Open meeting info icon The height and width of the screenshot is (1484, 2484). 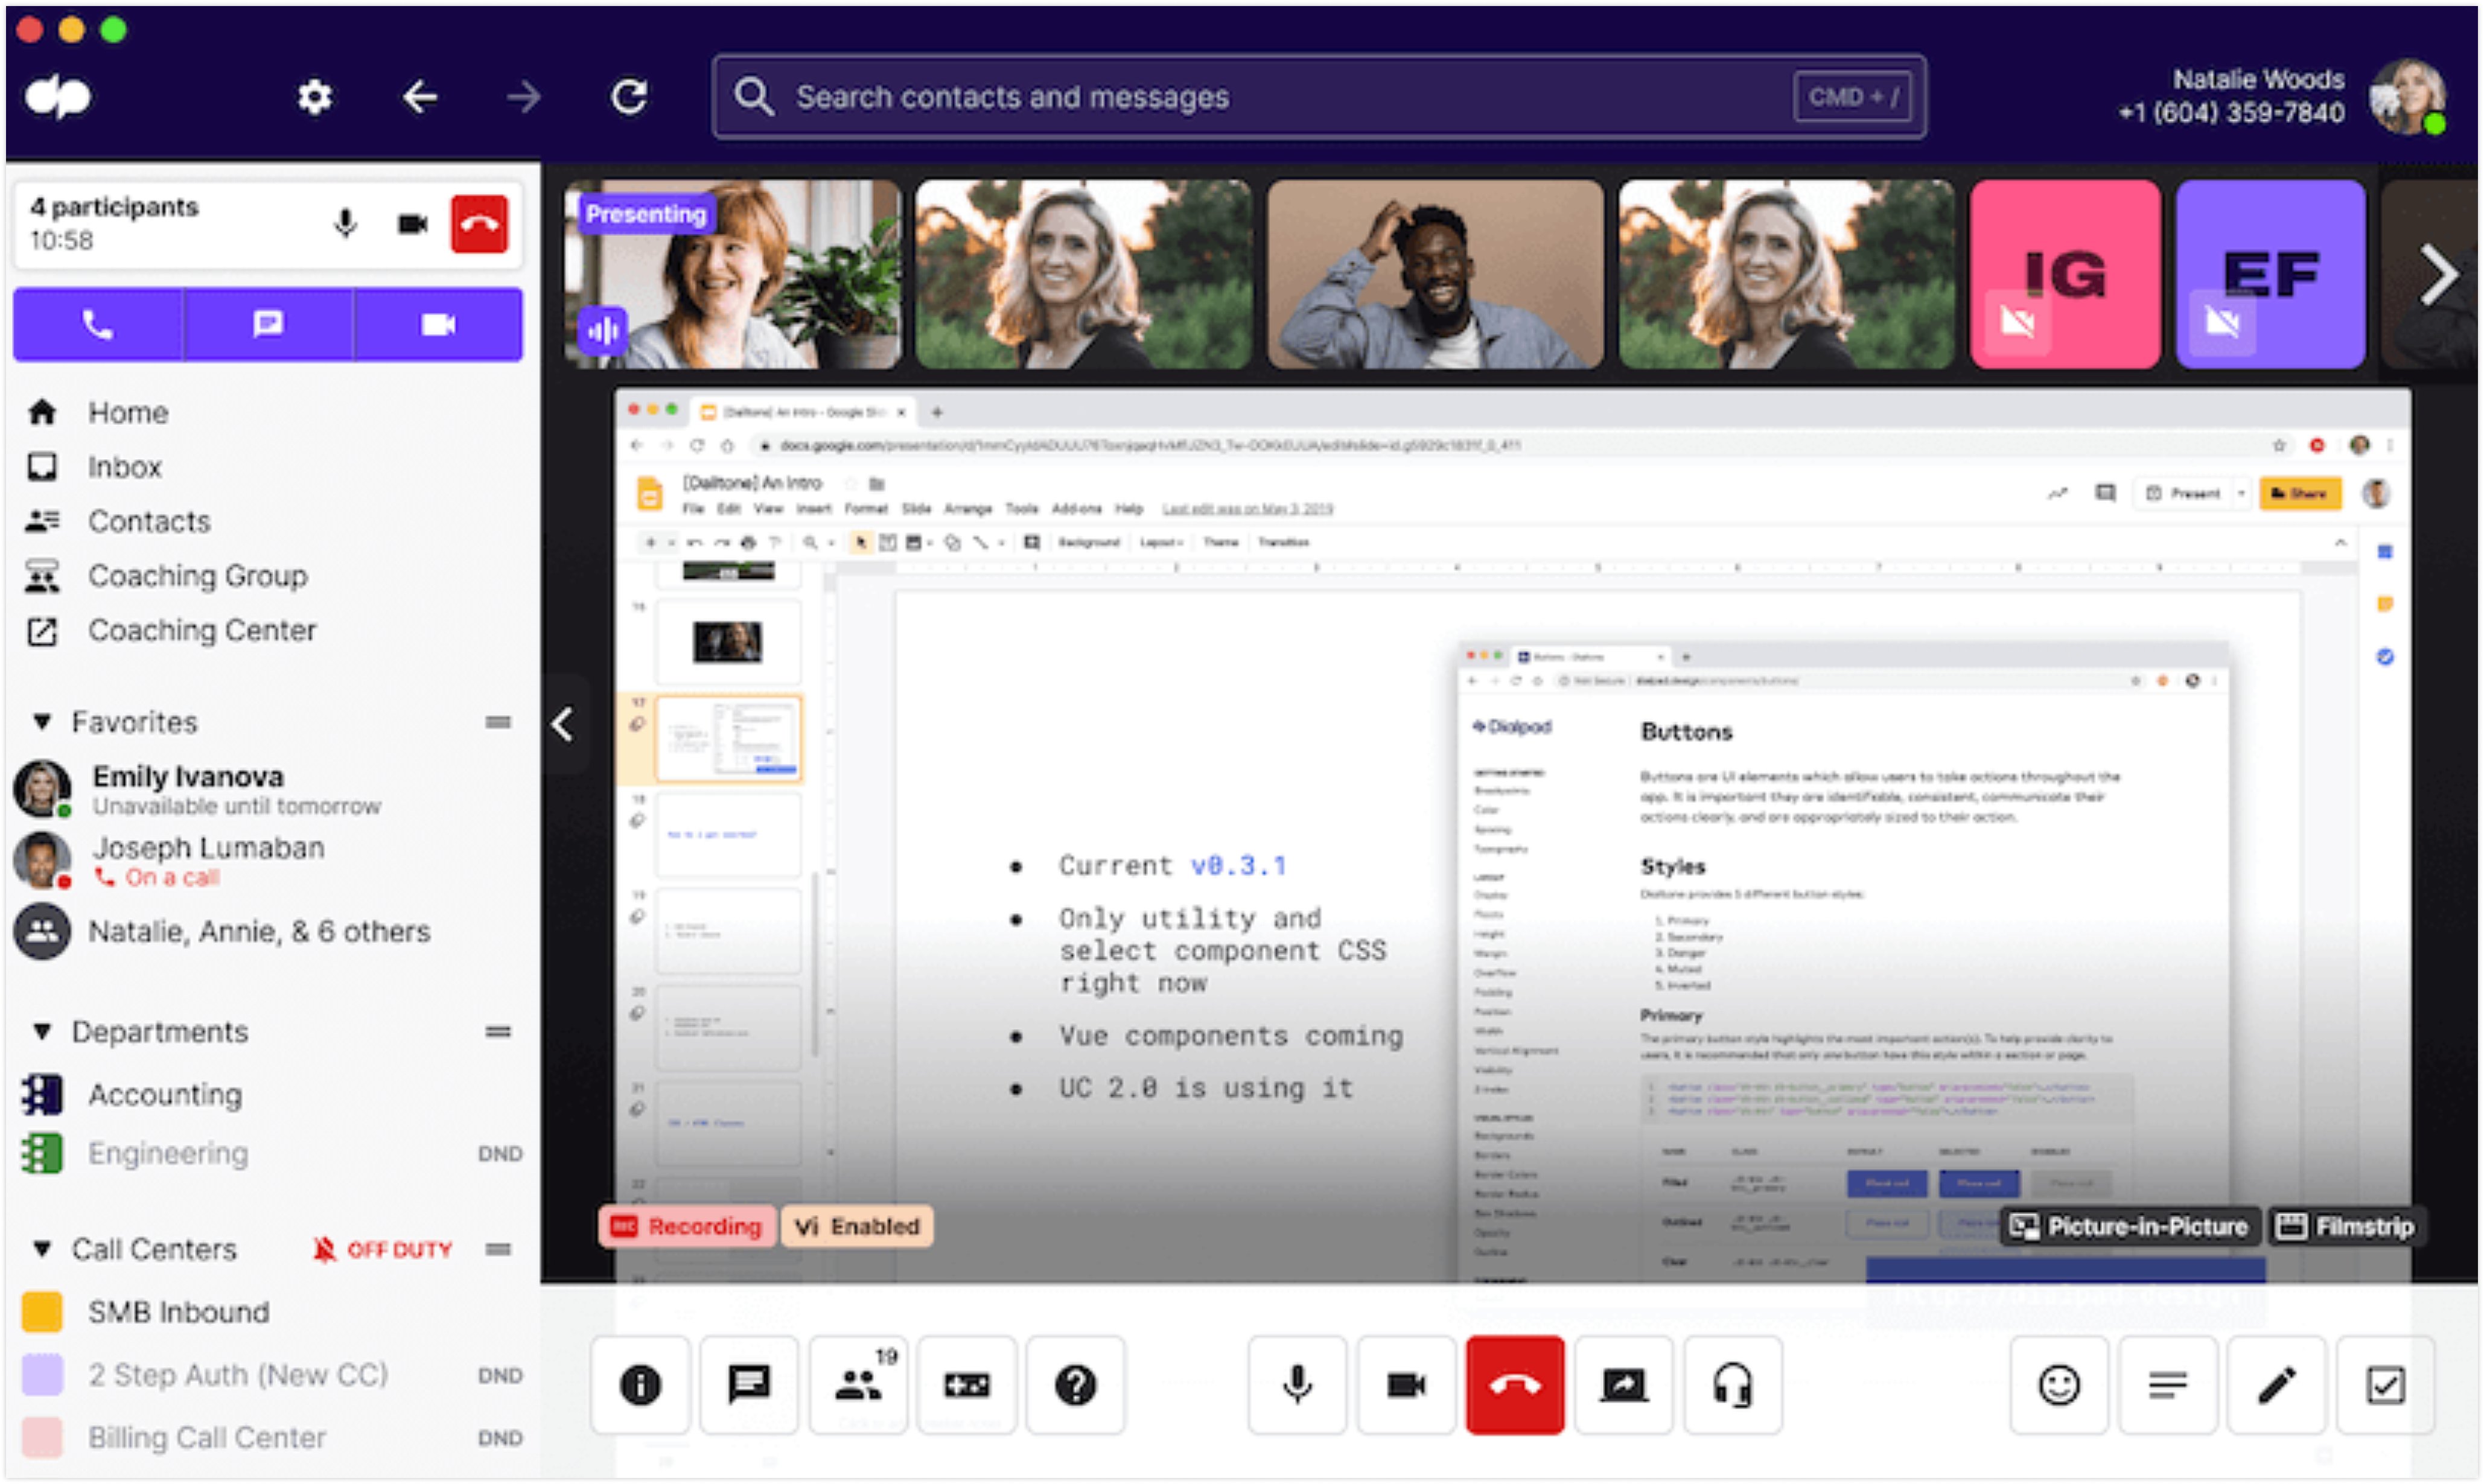(640, 1385)
